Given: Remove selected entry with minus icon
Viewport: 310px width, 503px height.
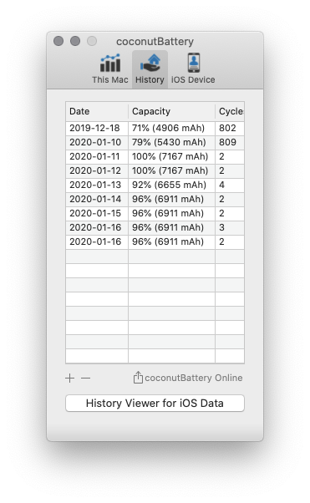Looking at the screenshot, I should coord(86,379).
